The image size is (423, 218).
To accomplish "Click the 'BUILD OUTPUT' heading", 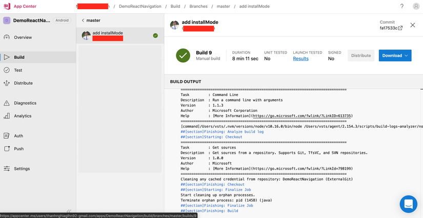I will click(186, 82).
